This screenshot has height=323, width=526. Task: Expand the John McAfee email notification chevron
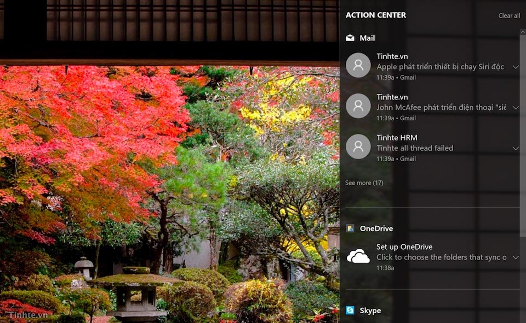point(516,107)
